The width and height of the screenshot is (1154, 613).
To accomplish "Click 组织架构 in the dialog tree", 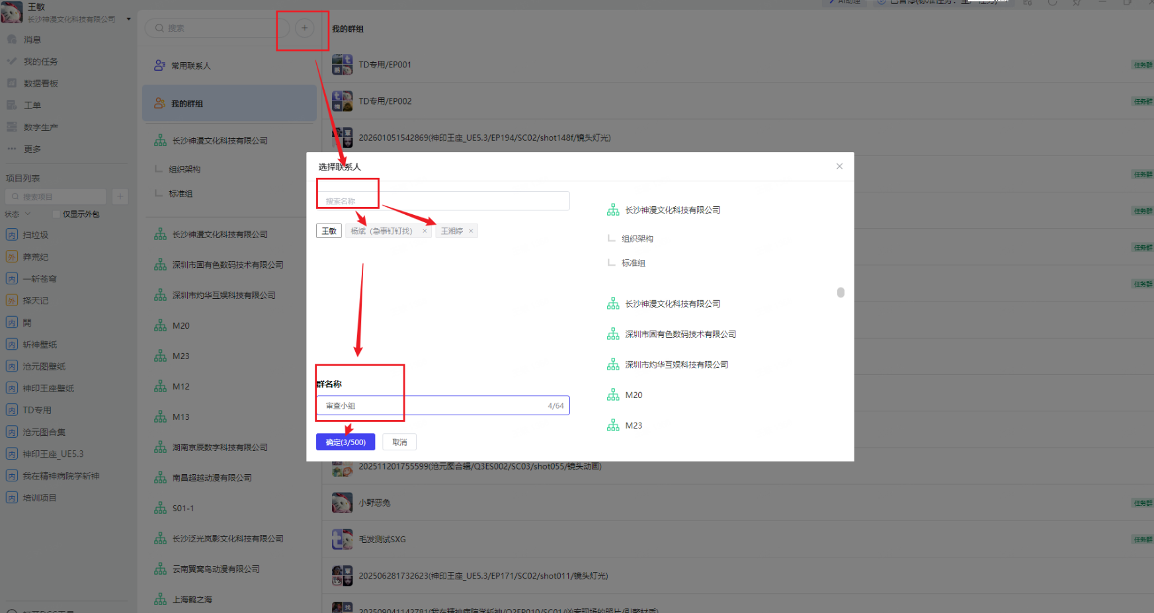I will coord(638,239).
